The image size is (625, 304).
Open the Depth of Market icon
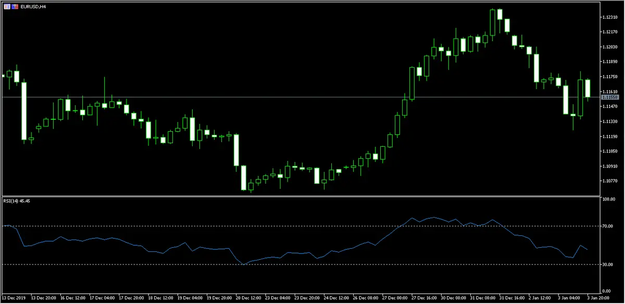(14, 6)
